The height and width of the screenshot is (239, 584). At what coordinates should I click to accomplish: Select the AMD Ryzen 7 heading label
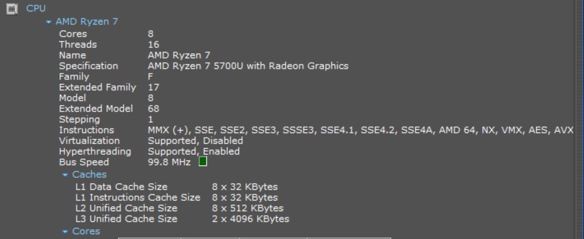(87, 21)
